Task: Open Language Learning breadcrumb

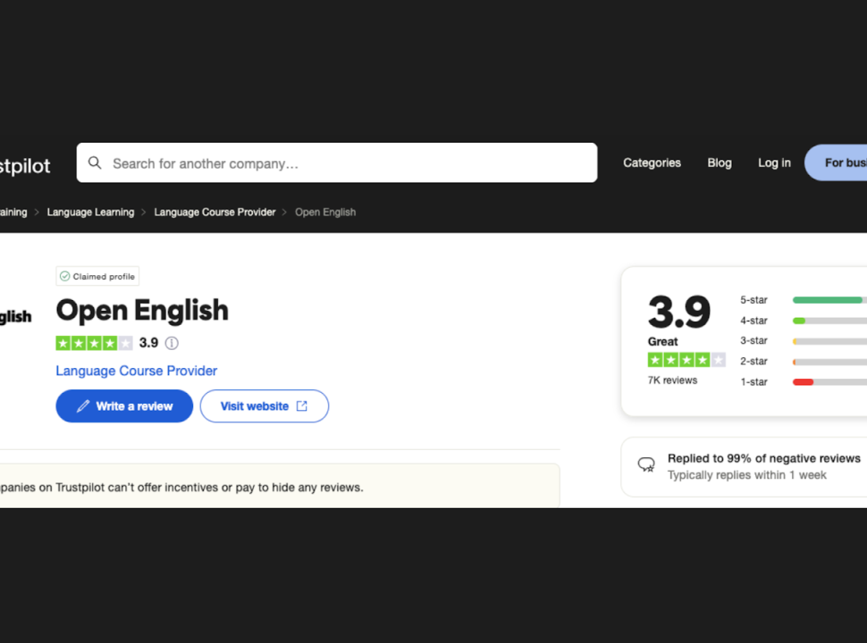Action: click(90, 213)
